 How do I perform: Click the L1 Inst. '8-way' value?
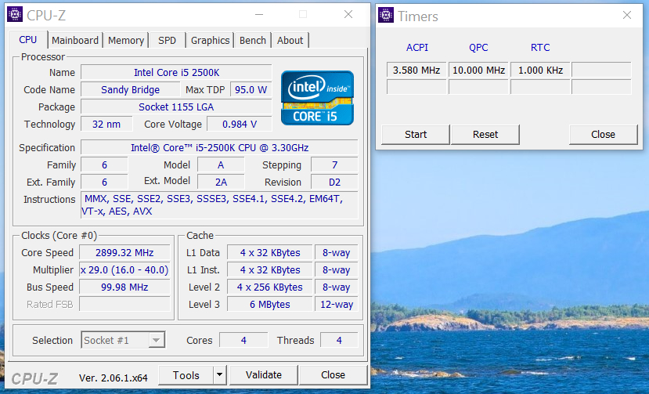336,270
